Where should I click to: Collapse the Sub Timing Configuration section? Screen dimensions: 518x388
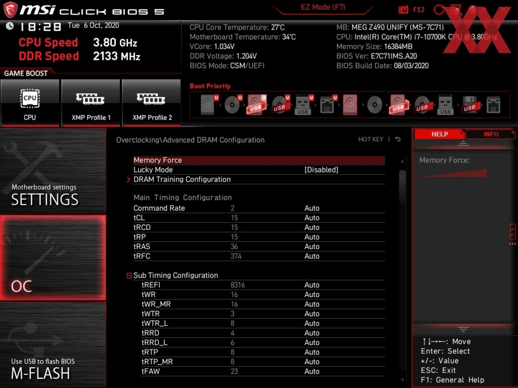pyautogui.click(x=129, y=275)
